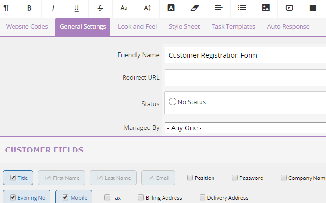The height and width of the screenshot is (203, 326).
Task: Uncheck the Title customer field
Action: click(13, 178)
